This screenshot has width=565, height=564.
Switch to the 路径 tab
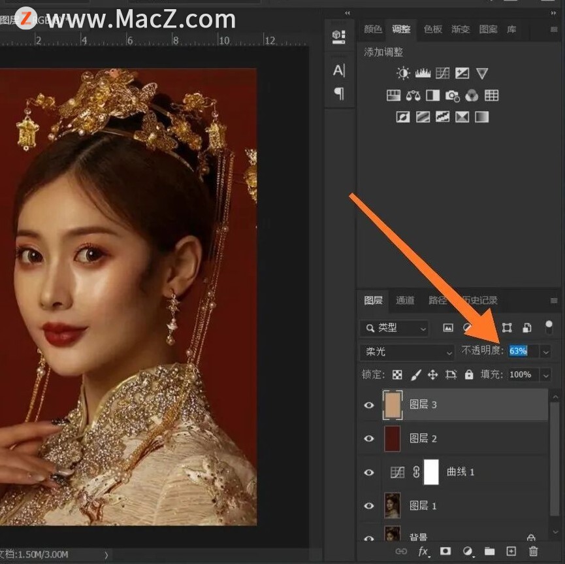(438, 301)
